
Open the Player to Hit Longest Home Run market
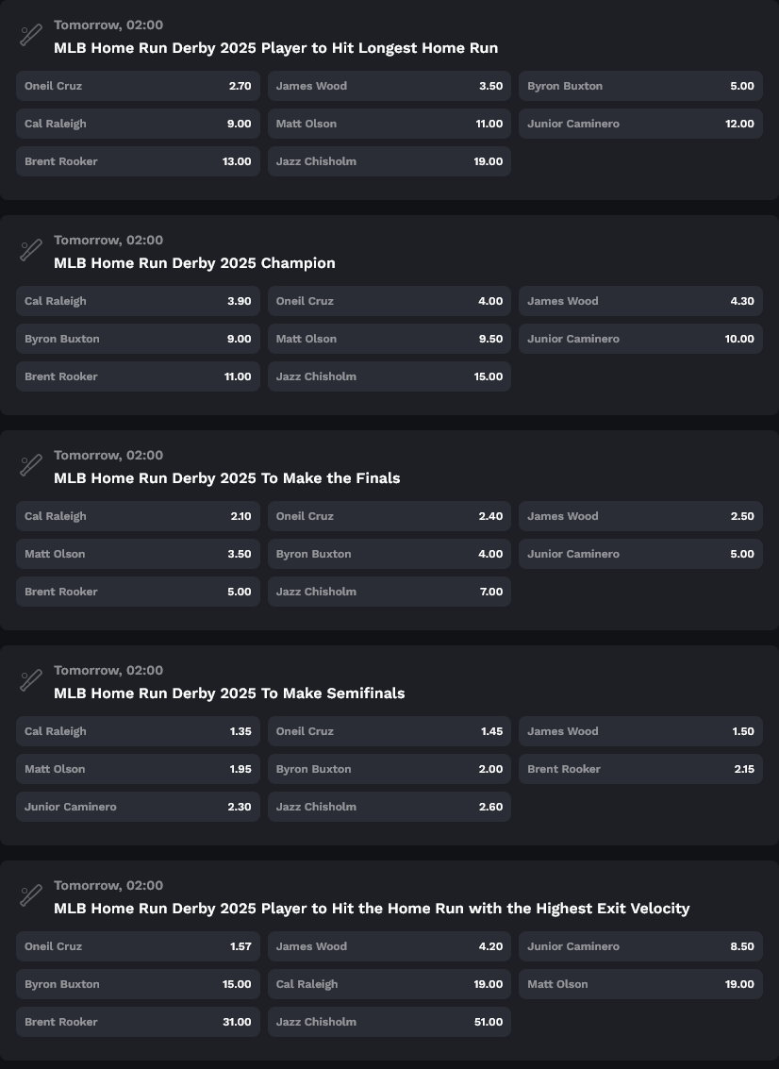click(x=275, y=48)
